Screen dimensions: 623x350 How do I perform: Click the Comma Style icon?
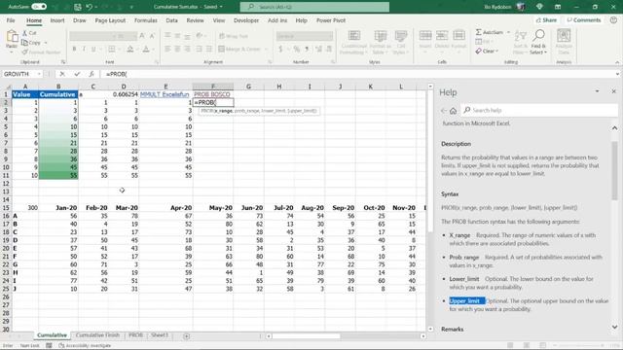point(308,50)
